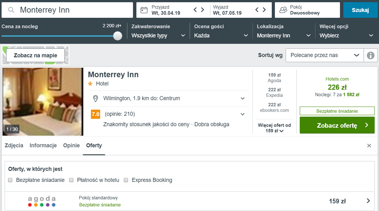Open Ocena gości rating dropdown
The image size is (379, 211).
pyautogui.click(x=221, y=36)
